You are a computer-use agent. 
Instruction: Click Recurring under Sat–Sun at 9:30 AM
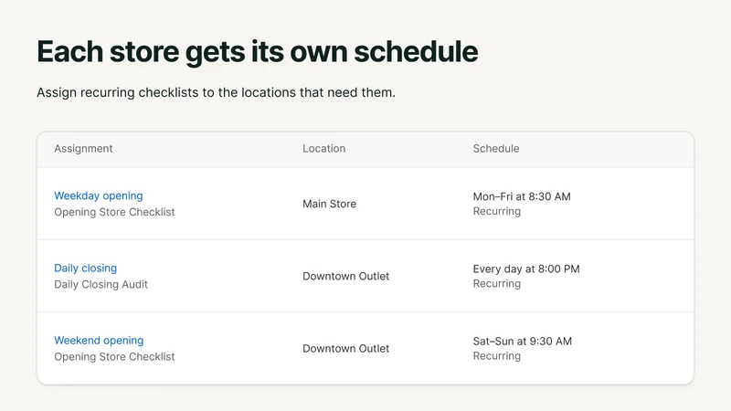point(496,355)
